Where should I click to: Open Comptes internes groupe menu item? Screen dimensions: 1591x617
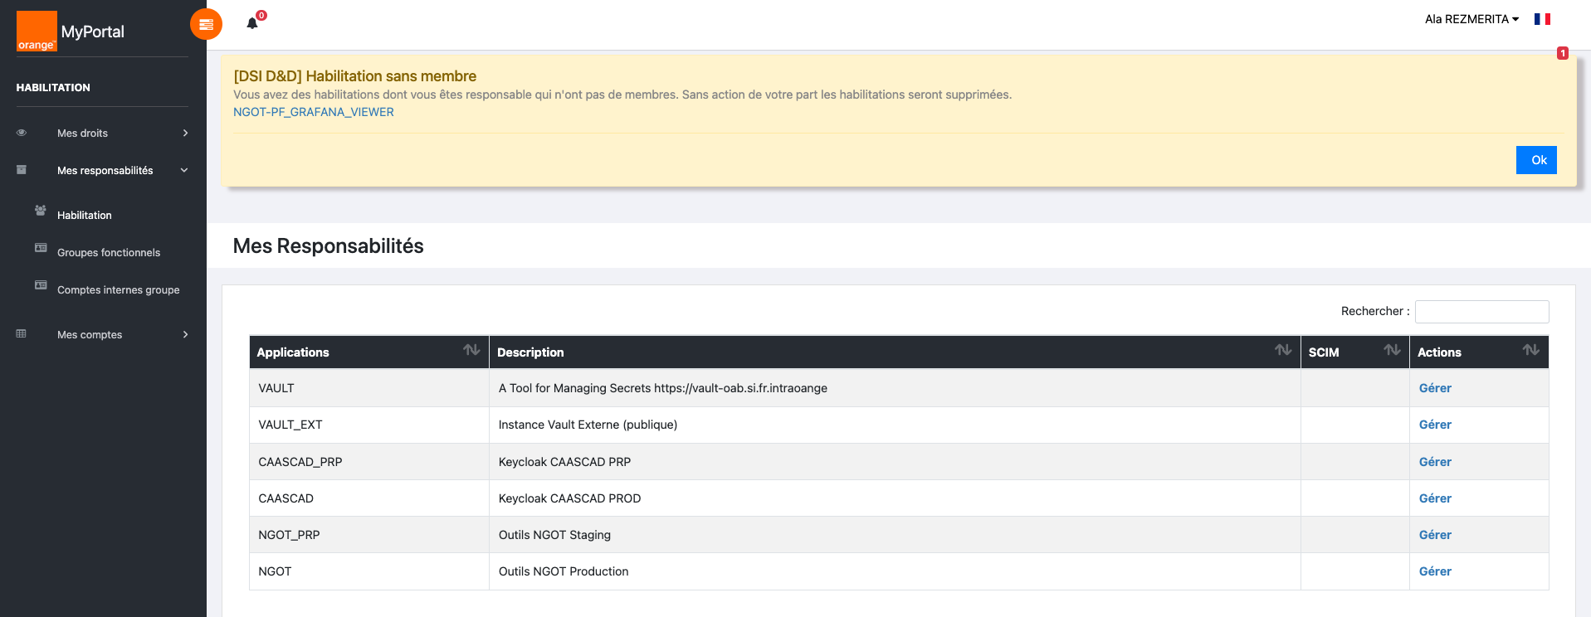coord(118,290)
